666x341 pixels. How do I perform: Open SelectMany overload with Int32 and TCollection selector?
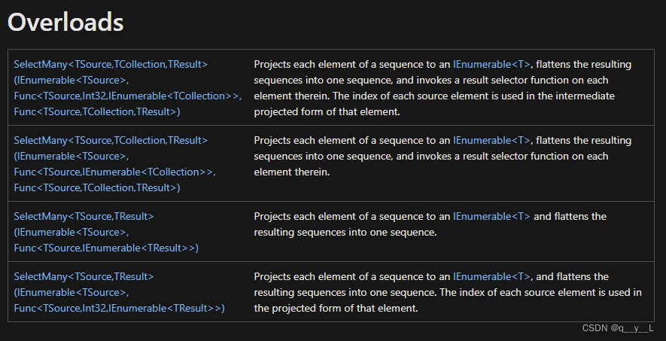point(111,65)
